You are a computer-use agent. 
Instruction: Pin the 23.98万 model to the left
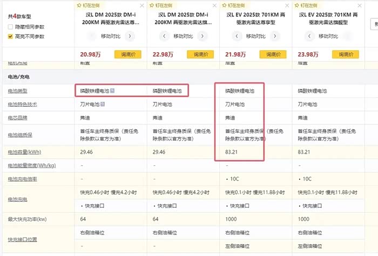pos(306,5)
